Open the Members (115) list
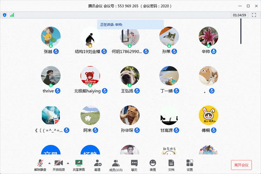The width and height of the screenshot is (261, 174). pos(116,165)
